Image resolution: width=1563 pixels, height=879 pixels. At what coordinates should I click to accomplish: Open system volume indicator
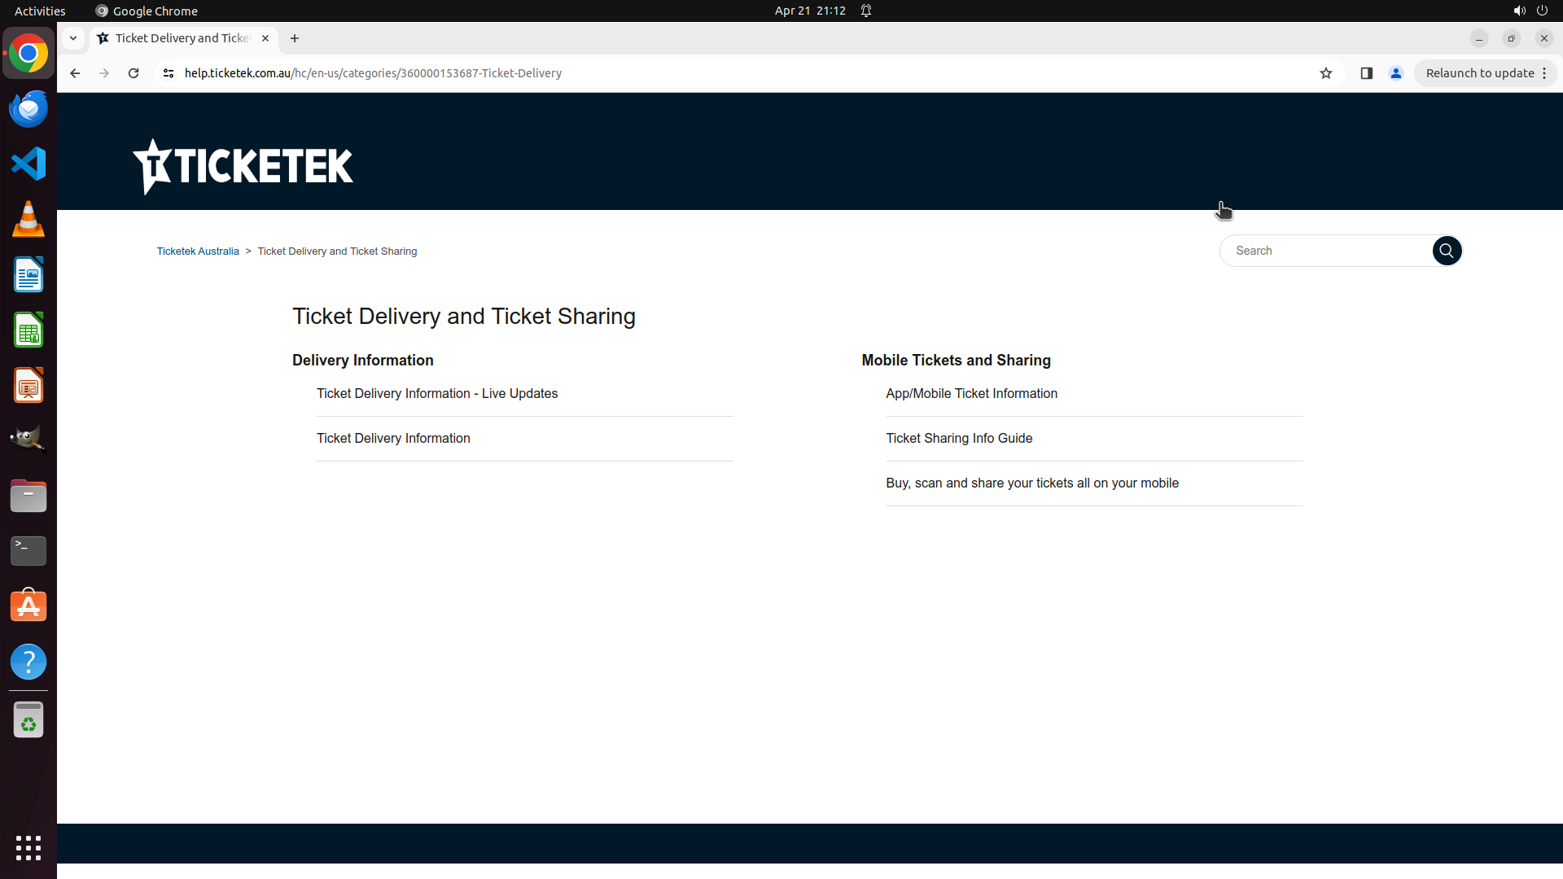point(1519,11)
